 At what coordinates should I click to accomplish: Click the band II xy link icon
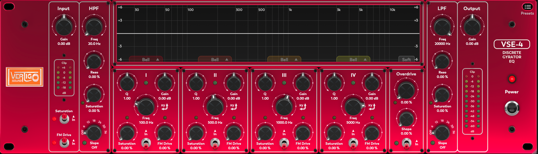click(x=234, y=107)
